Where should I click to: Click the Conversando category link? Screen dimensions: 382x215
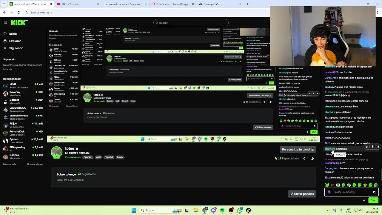pos(73,157)
